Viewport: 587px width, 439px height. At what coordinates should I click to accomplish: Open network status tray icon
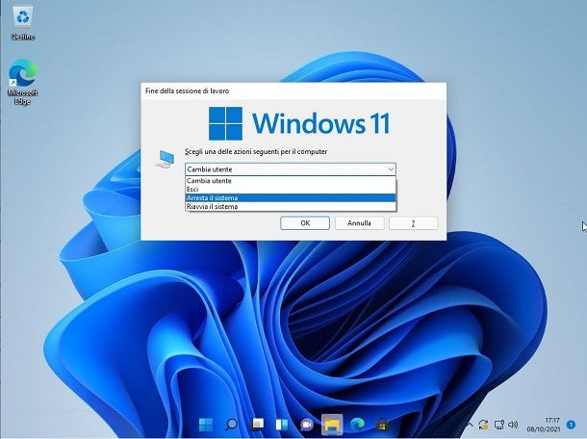click(499, 425)
